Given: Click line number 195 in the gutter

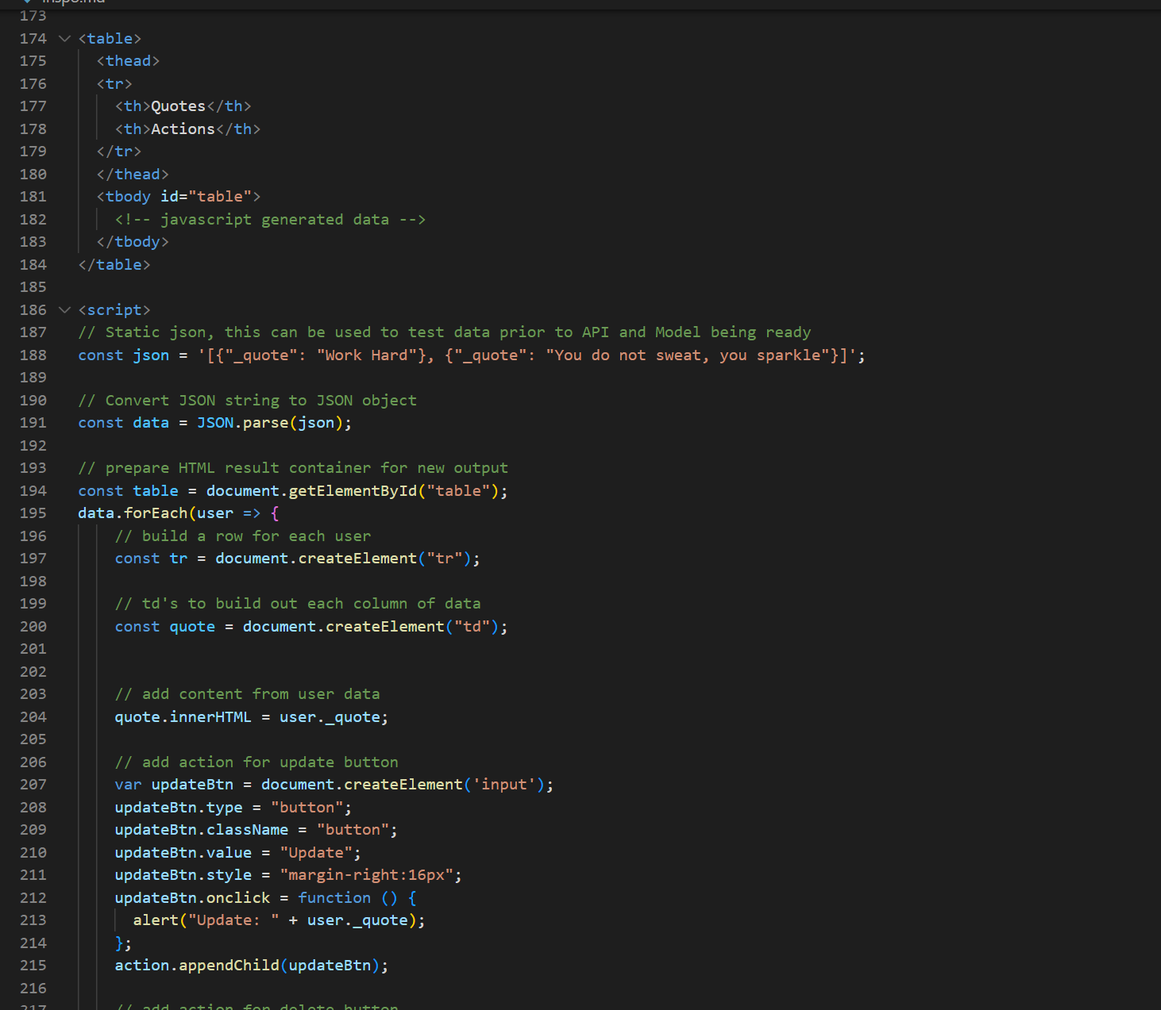Looking at the screenshot, I should pyautogui.click(x=33, y=513).
